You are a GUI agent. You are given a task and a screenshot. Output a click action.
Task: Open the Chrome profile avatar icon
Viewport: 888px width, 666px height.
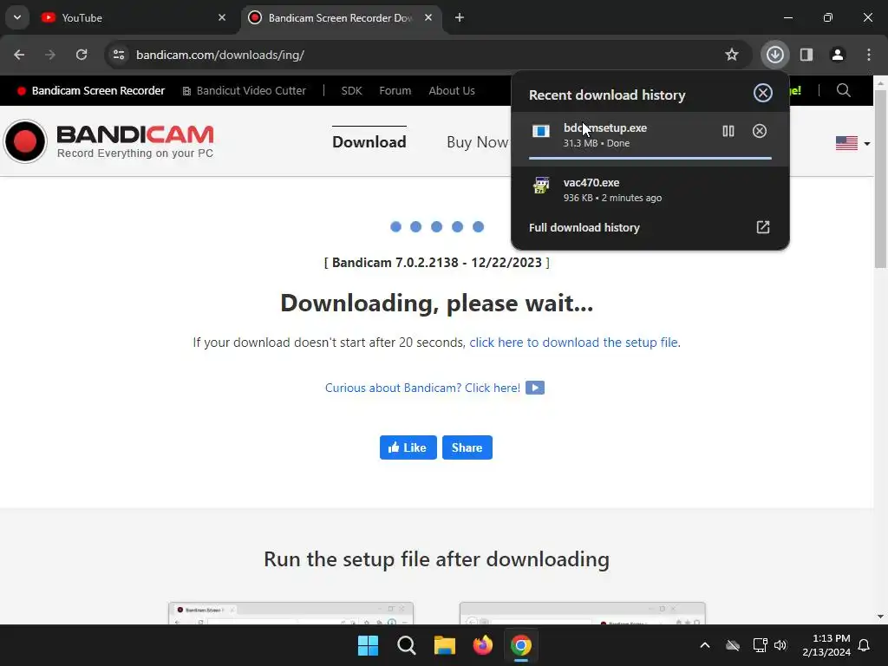[838, 55]
